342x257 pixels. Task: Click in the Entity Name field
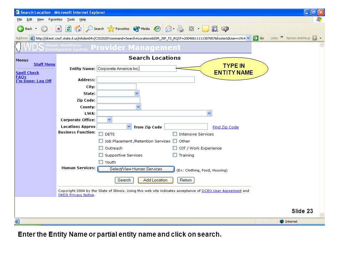(136, 69)
